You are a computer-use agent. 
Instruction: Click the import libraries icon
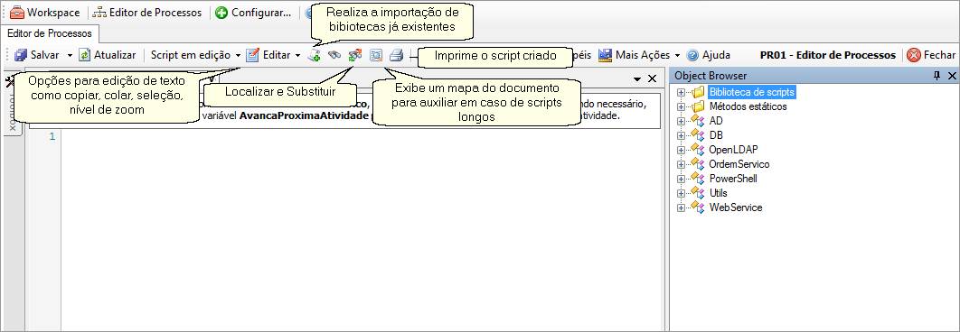click(x=314, y=56)
